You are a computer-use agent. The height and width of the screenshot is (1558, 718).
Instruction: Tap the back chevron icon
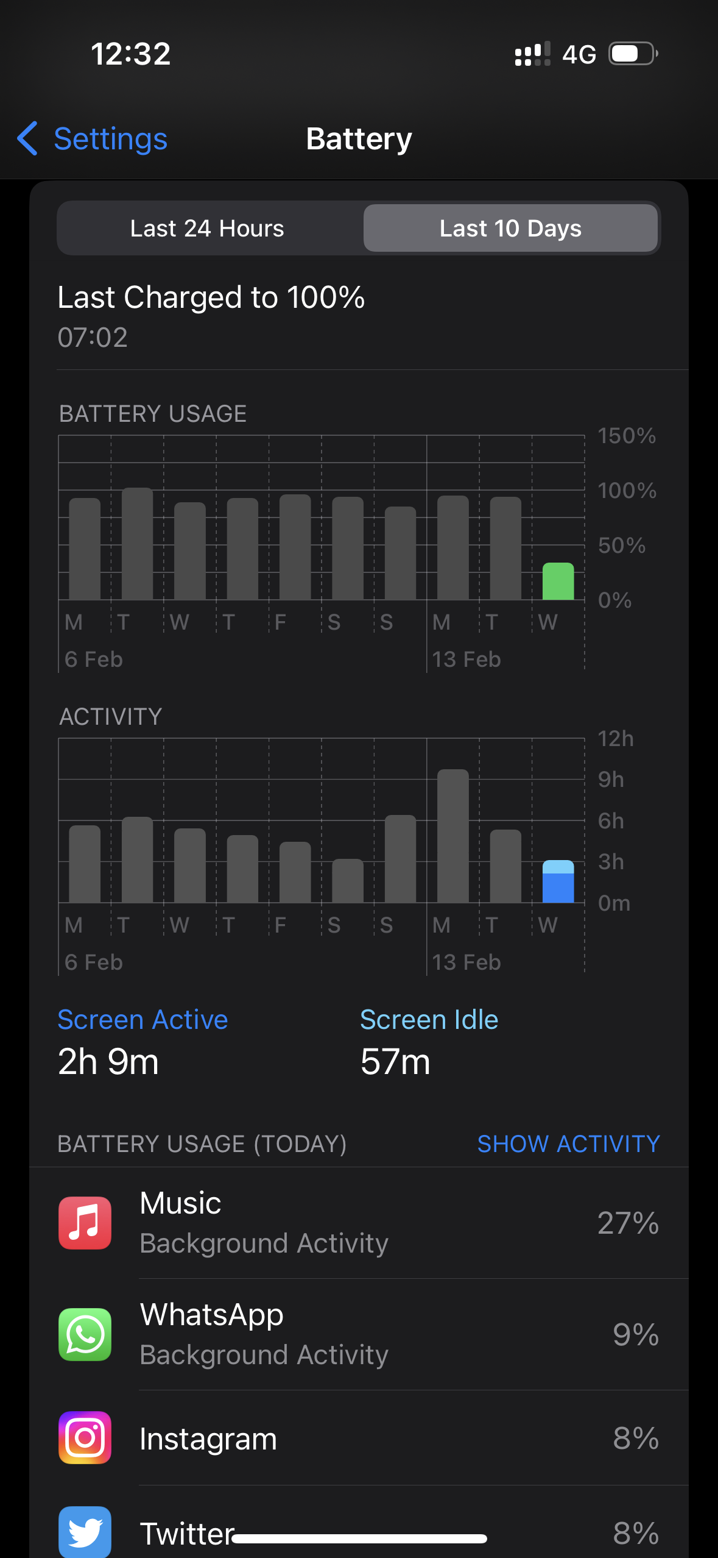click(x=27, y=138)
